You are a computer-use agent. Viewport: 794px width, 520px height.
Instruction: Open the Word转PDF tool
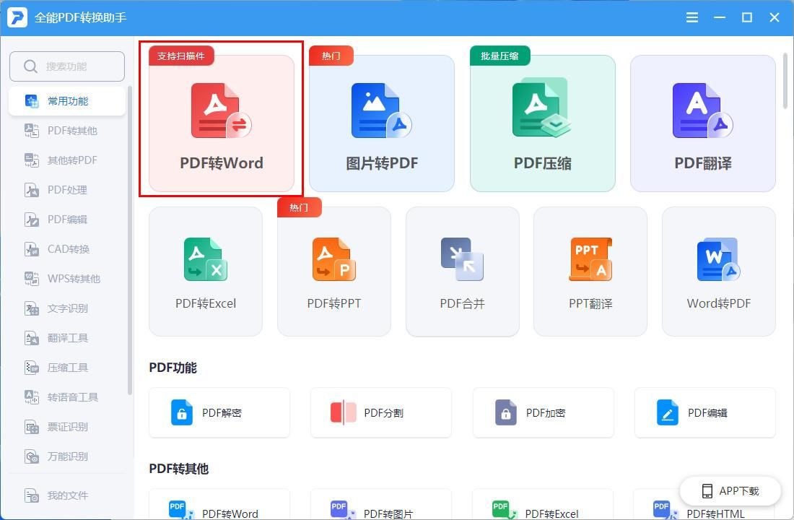click(x=718, y=271)
